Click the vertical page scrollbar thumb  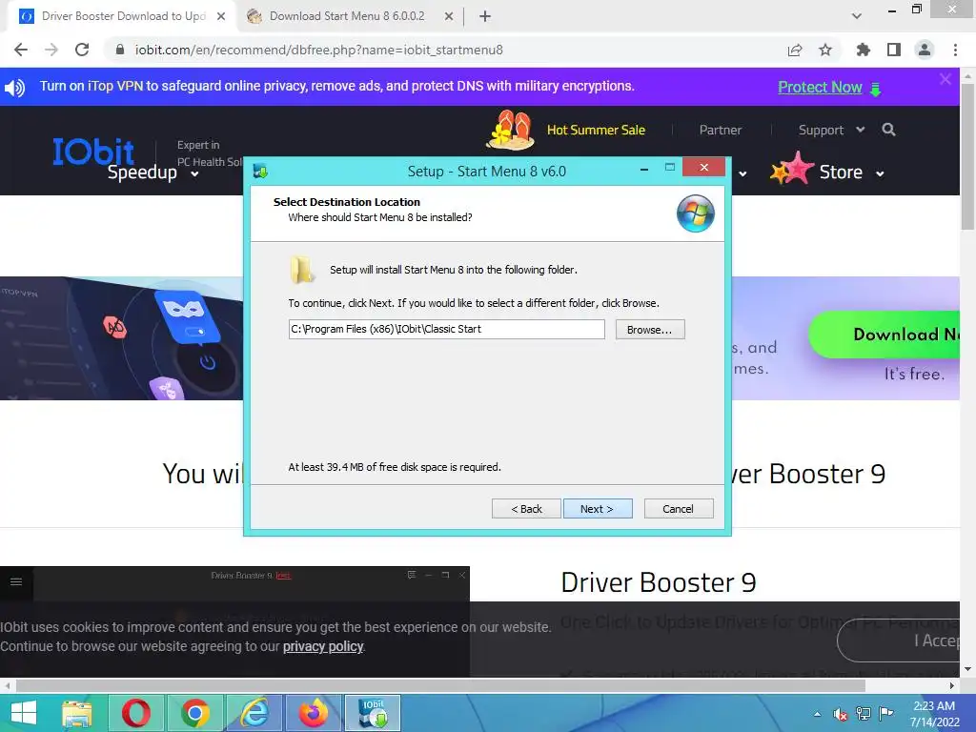[x=967, y=155]
